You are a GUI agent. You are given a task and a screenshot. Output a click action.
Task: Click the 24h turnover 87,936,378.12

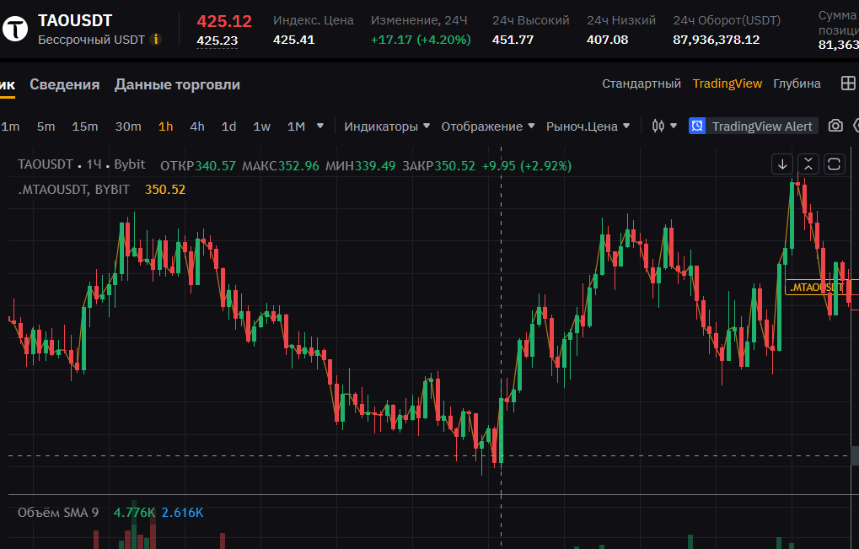pyautogui.click(x=716, y=40)
